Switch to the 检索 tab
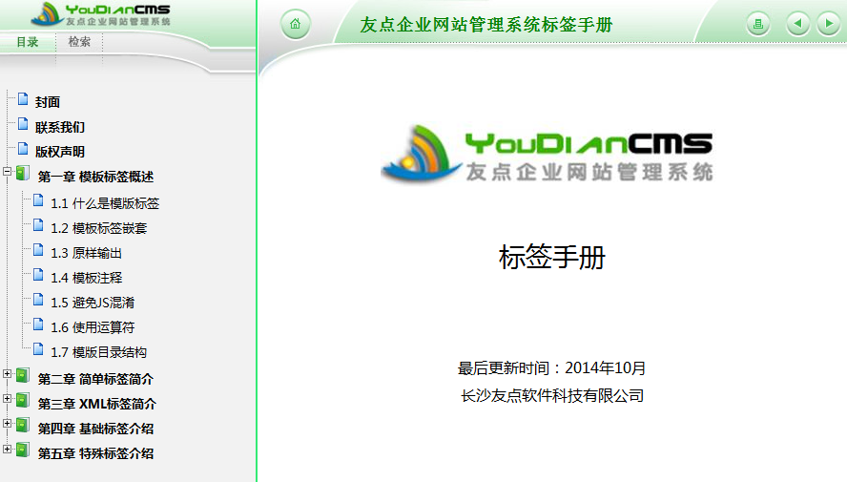This screenshot has height=482, width=847. point(79,42)
